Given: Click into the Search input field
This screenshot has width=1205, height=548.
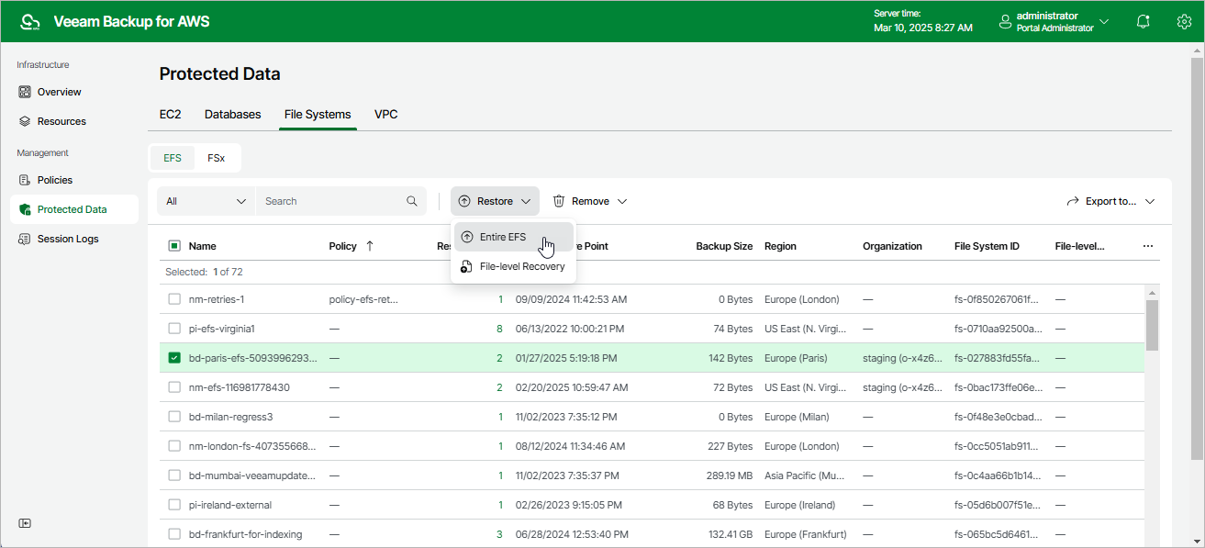Looking at the screenshot, I should tap(330, 201).
